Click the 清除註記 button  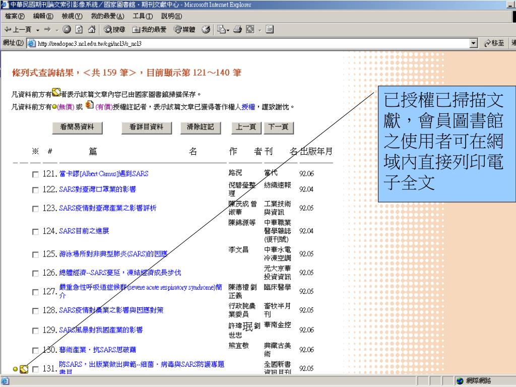(x=201, y=127)
